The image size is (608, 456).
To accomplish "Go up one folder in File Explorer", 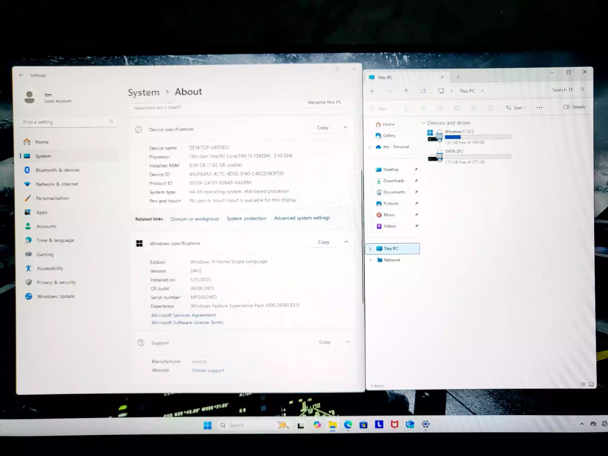I will click(406, 91).
